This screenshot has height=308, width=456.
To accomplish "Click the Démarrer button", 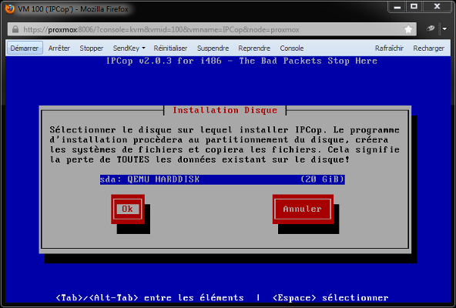I will point(25,48).
